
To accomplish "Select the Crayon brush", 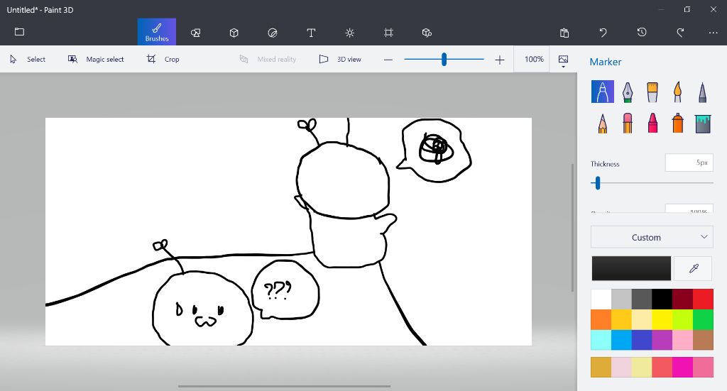I will pyautogui.click(x=652, y=123).
